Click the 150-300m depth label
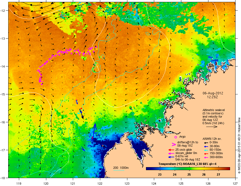The height and width of the screenshot is (186, 241). coord(216,153)
